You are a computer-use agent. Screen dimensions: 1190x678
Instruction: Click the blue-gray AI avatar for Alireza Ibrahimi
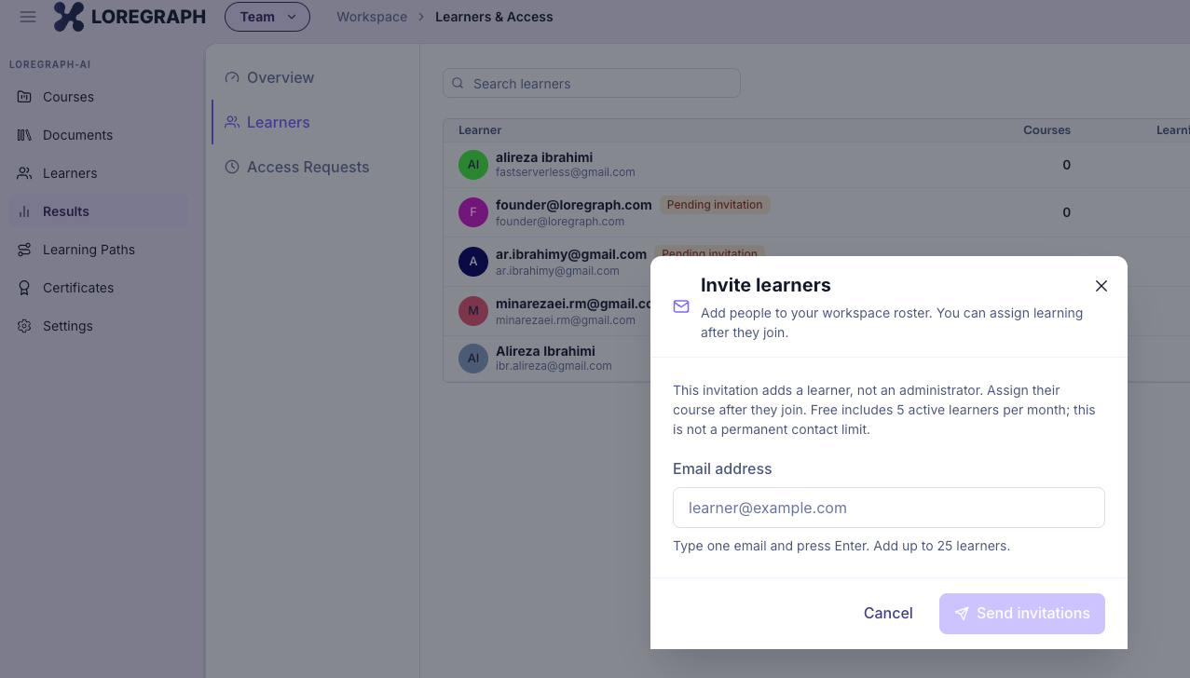pyautogui.click(x=473, y=359)
